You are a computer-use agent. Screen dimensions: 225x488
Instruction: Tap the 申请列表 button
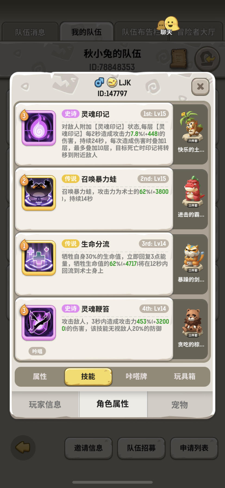click(194, 448)
